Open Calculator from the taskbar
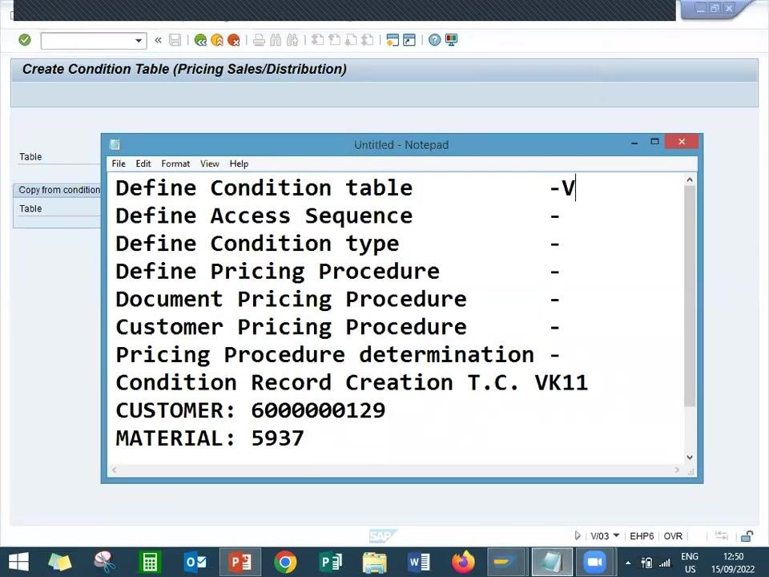This screenshot has width=769, height=577. coord(150,563)
